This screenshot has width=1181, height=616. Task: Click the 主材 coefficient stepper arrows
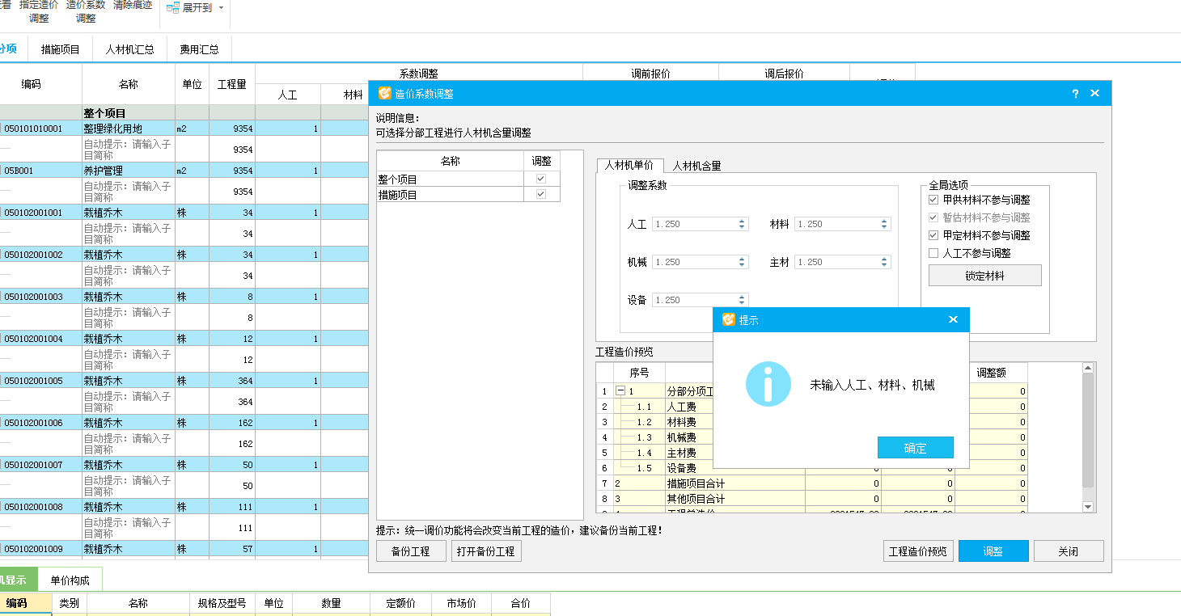884,262
